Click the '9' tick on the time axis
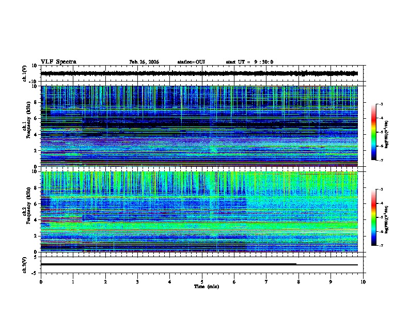The image size is (409, 316). point(331,282)
